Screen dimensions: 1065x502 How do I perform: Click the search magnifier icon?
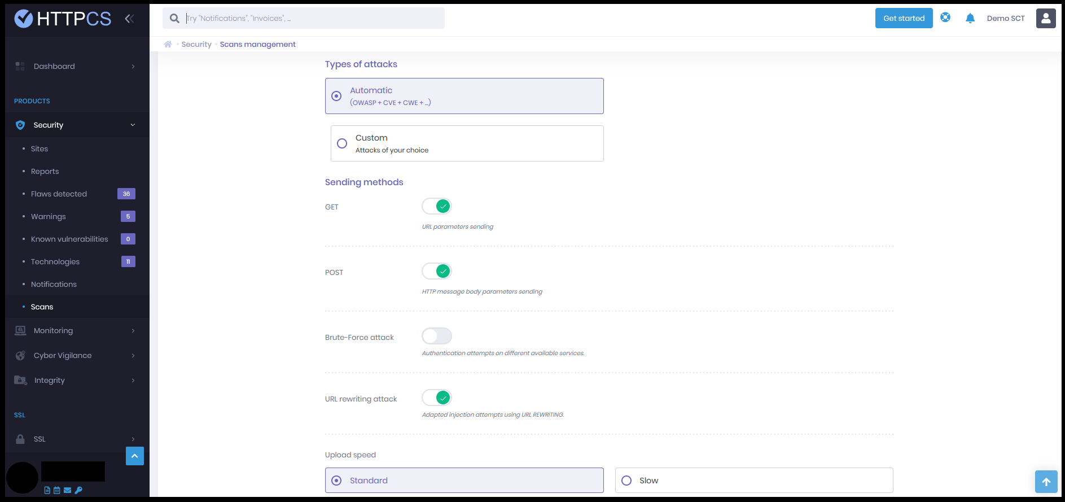174,19
